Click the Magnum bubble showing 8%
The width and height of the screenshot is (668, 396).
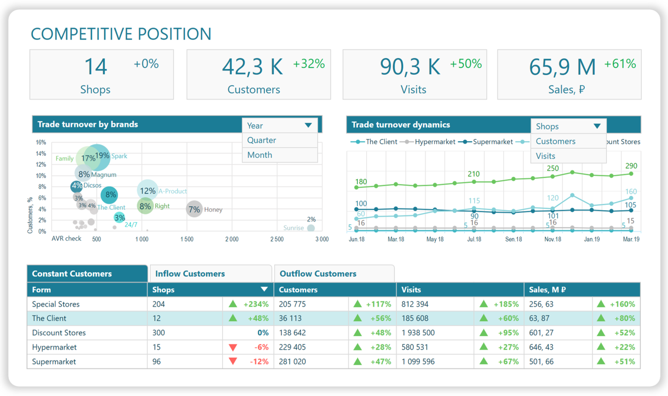pos(83,174)
